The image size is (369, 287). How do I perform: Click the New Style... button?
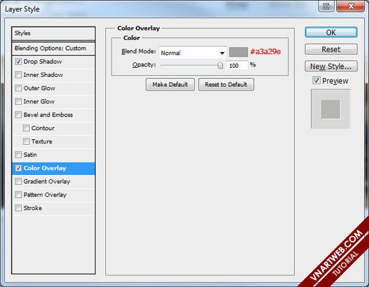point(331,67)
